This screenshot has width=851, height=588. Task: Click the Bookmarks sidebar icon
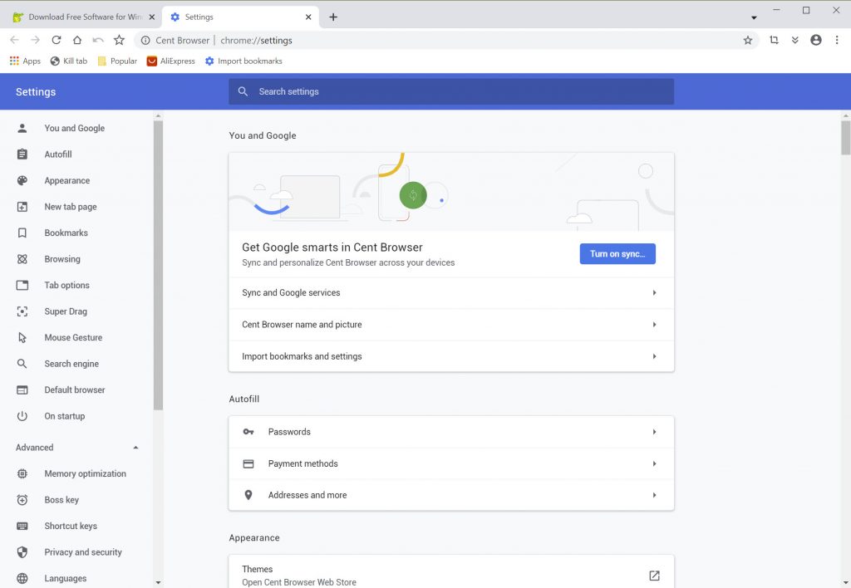[x=22, y=233]
